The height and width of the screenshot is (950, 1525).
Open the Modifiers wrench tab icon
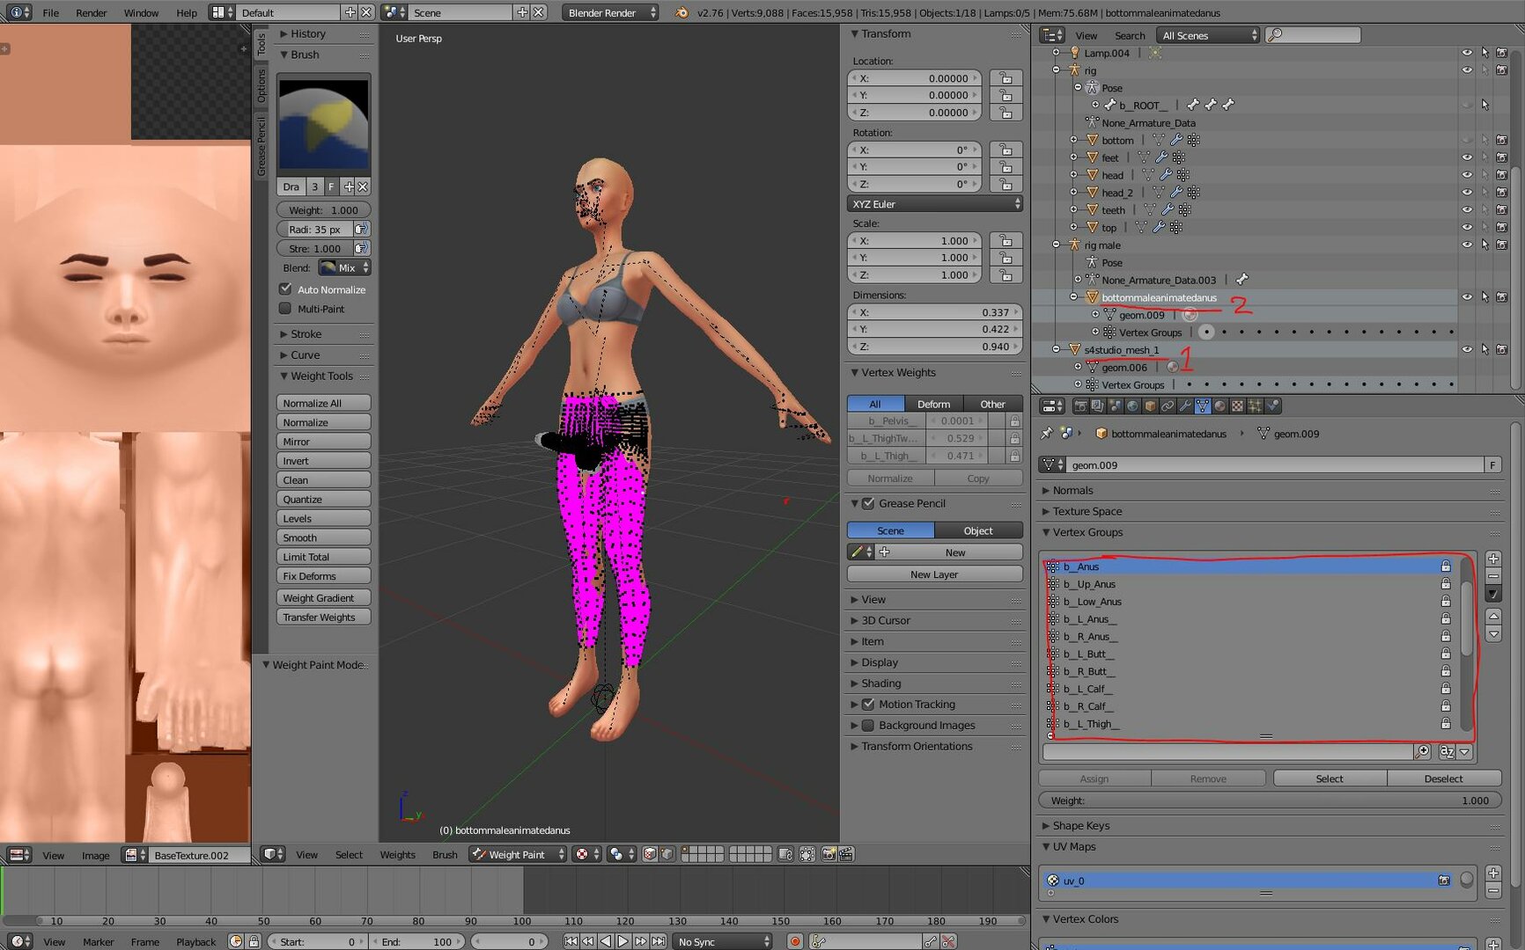pyautogui.click(x=1185, y=406)
